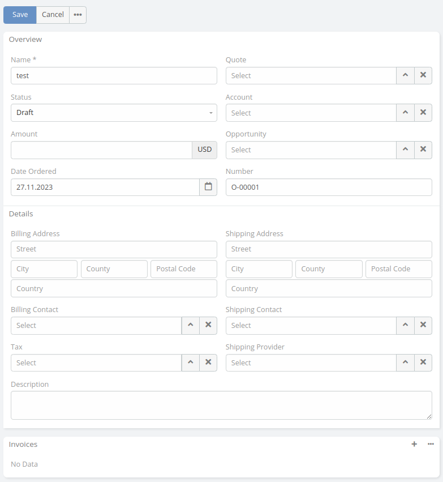
Task: Open the more actions menu next to Cancel
Action: [x=78, y=15]
